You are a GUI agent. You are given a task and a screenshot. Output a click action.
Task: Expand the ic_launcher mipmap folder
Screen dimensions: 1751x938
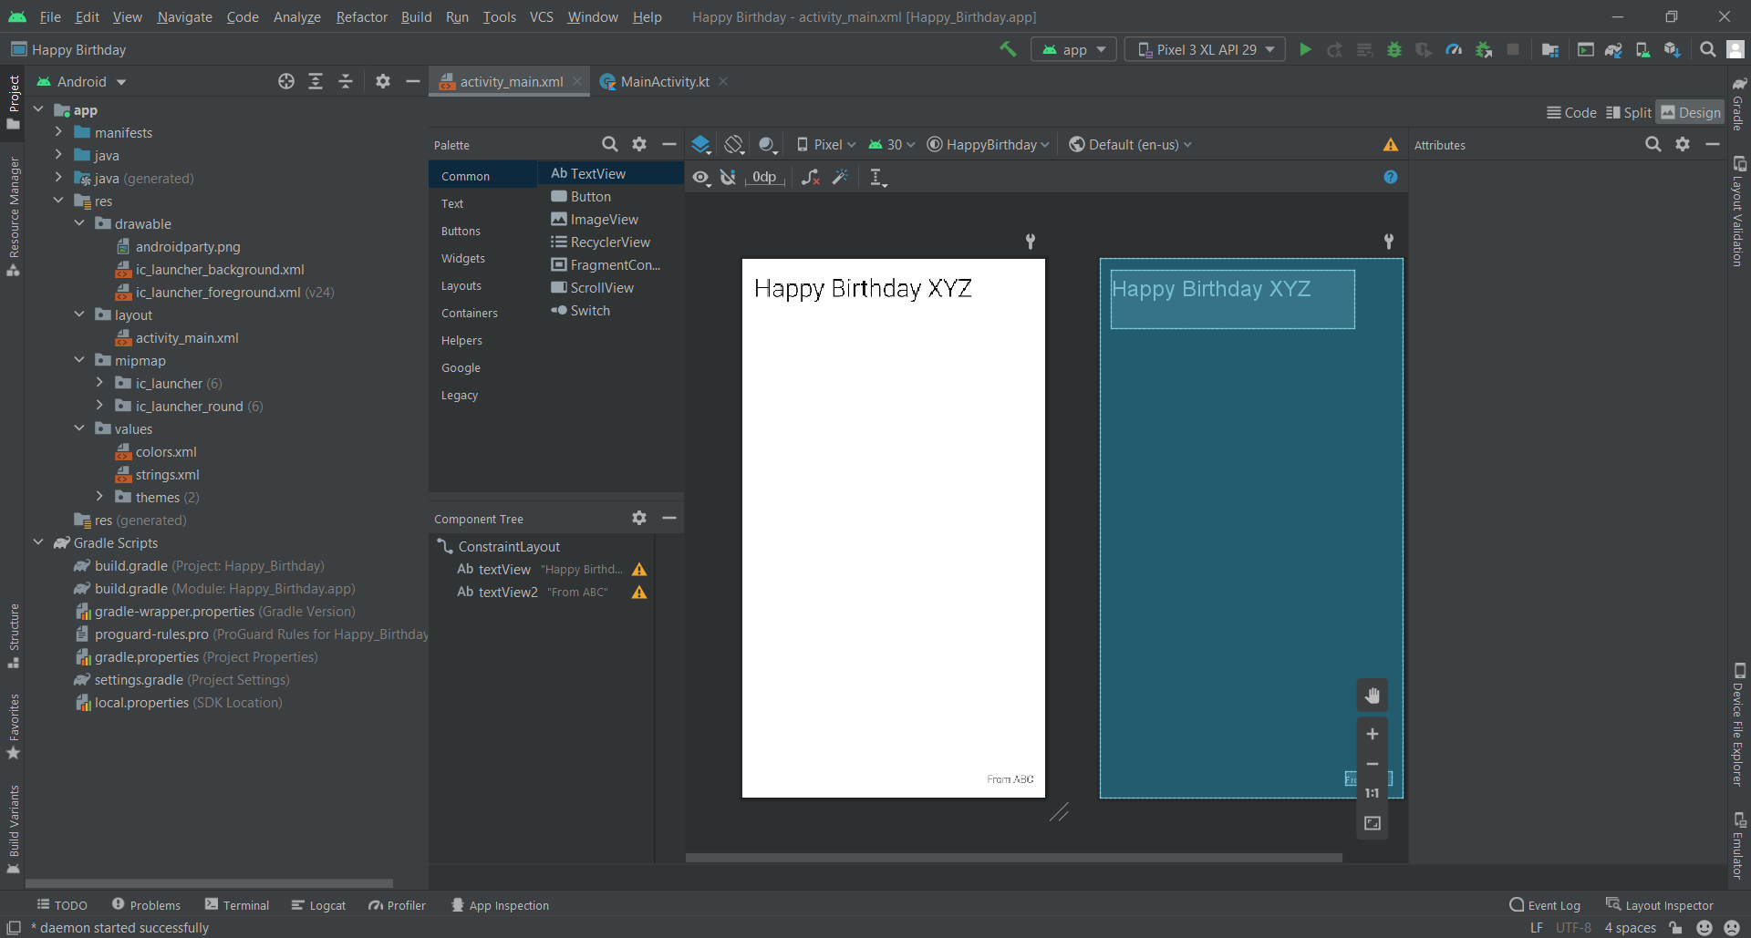click(x=100, y=383)
